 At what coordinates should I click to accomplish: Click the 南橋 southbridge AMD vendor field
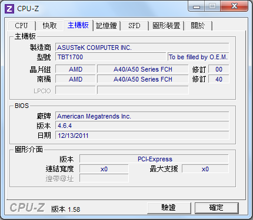coord(75,79)
